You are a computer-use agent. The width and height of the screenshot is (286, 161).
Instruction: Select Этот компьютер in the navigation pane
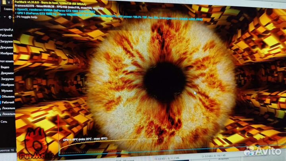7,61
